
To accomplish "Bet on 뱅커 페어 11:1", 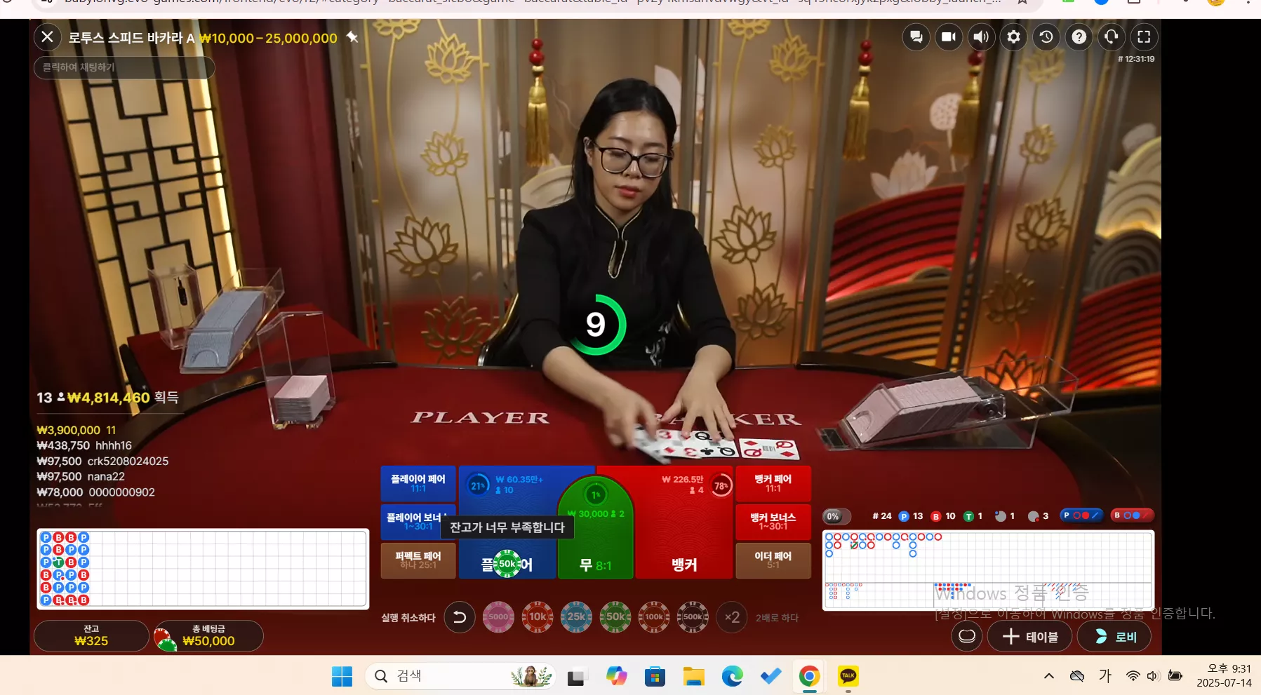I will point(773,483).
